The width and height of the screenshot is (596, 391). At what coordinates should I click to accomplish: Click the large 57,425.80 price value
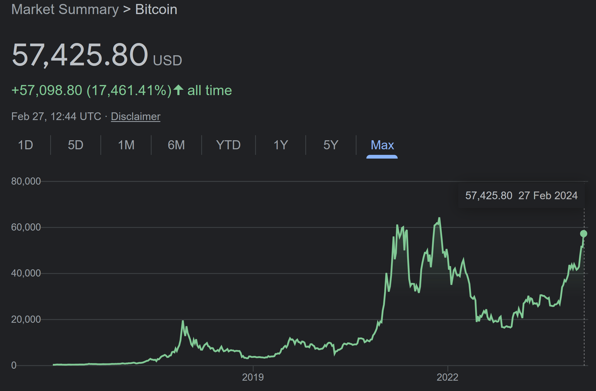pyautogui.click(x=80, y=55)
